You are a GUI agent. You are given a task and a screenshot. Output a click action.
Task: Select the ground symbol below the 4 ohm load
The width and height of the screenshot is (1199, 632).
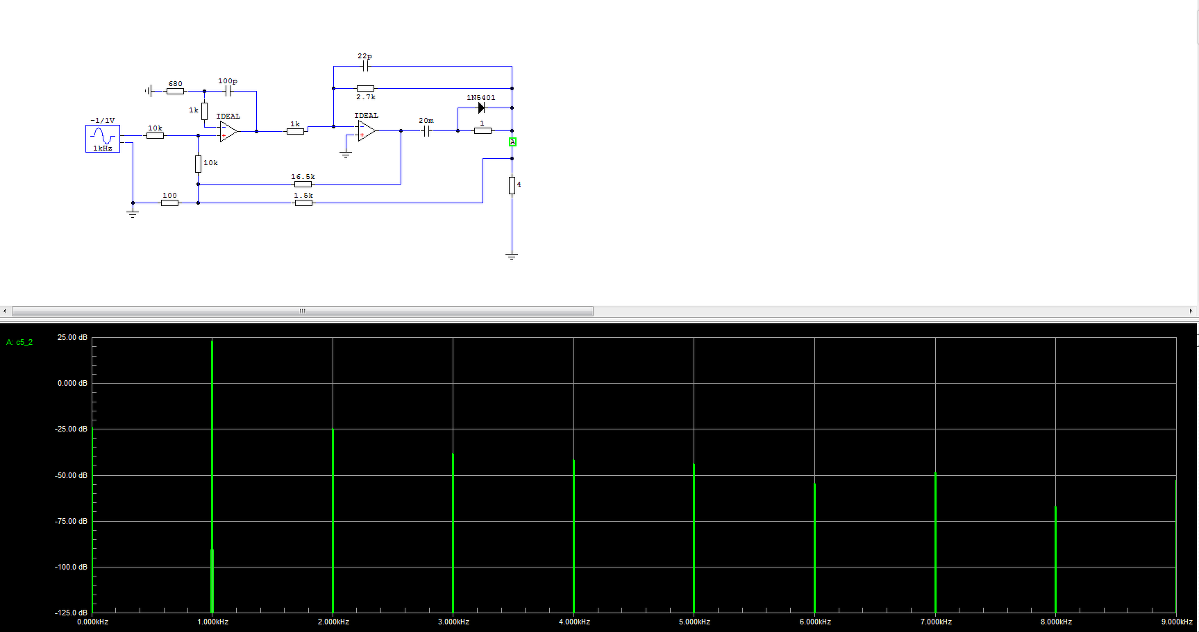click(512, 257)
